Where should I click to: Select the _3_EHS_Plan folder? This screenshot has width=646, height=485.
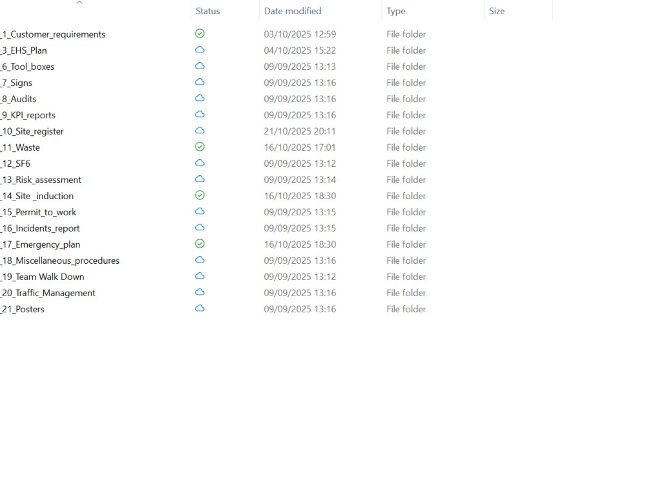coord(23,50)
